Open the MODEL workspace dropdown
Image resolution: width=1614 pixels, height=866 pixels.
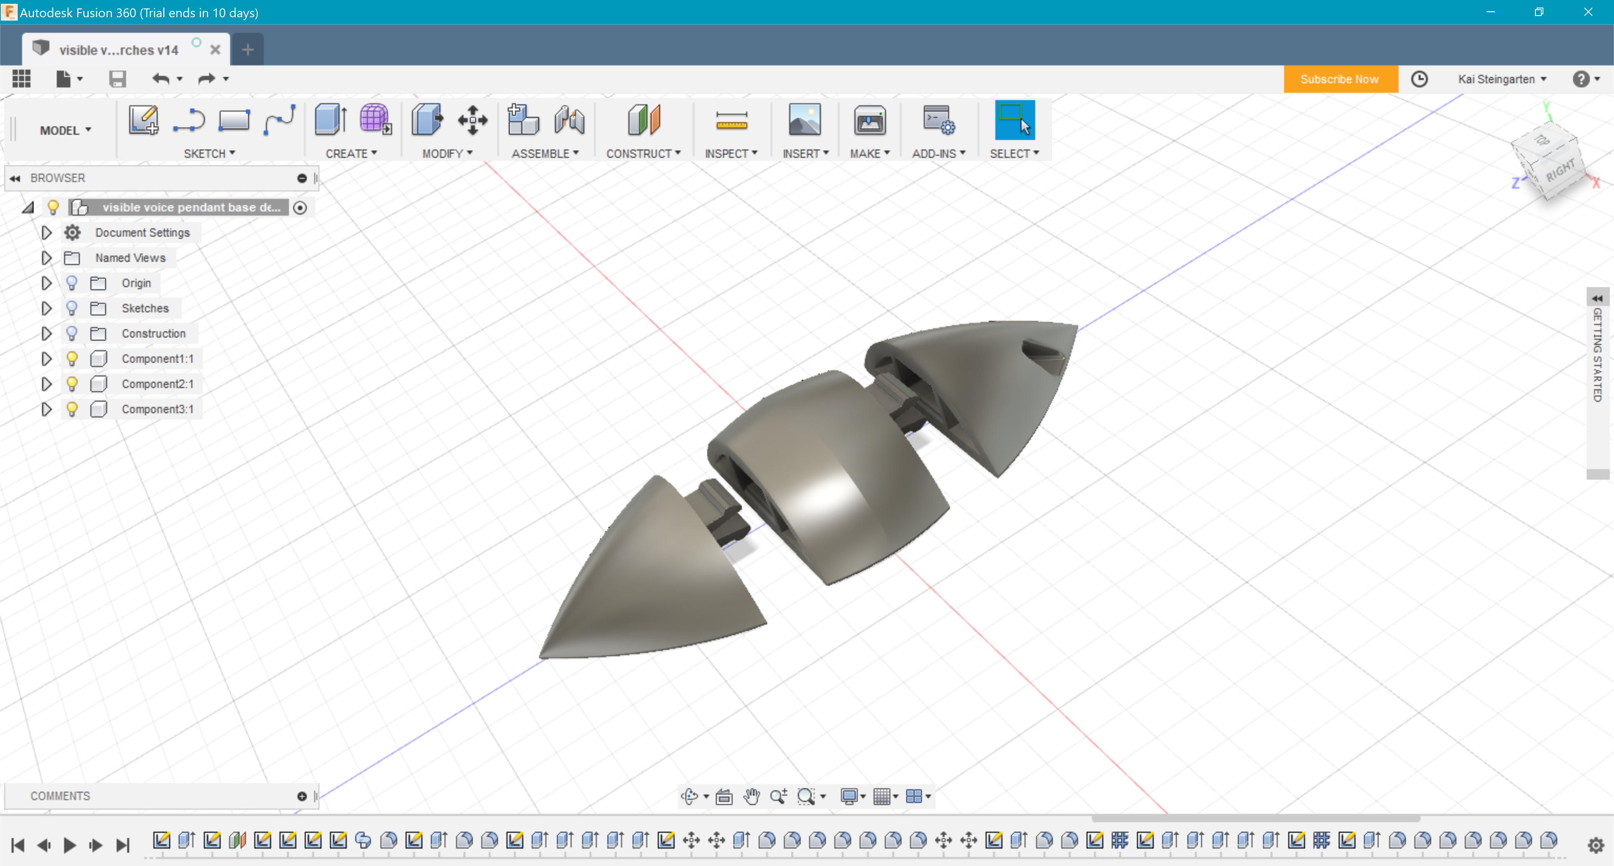66,130
